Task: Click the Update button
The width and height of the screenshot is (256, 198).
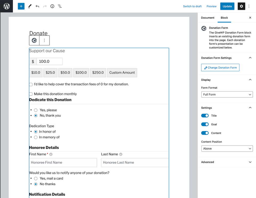Action: 227,6
